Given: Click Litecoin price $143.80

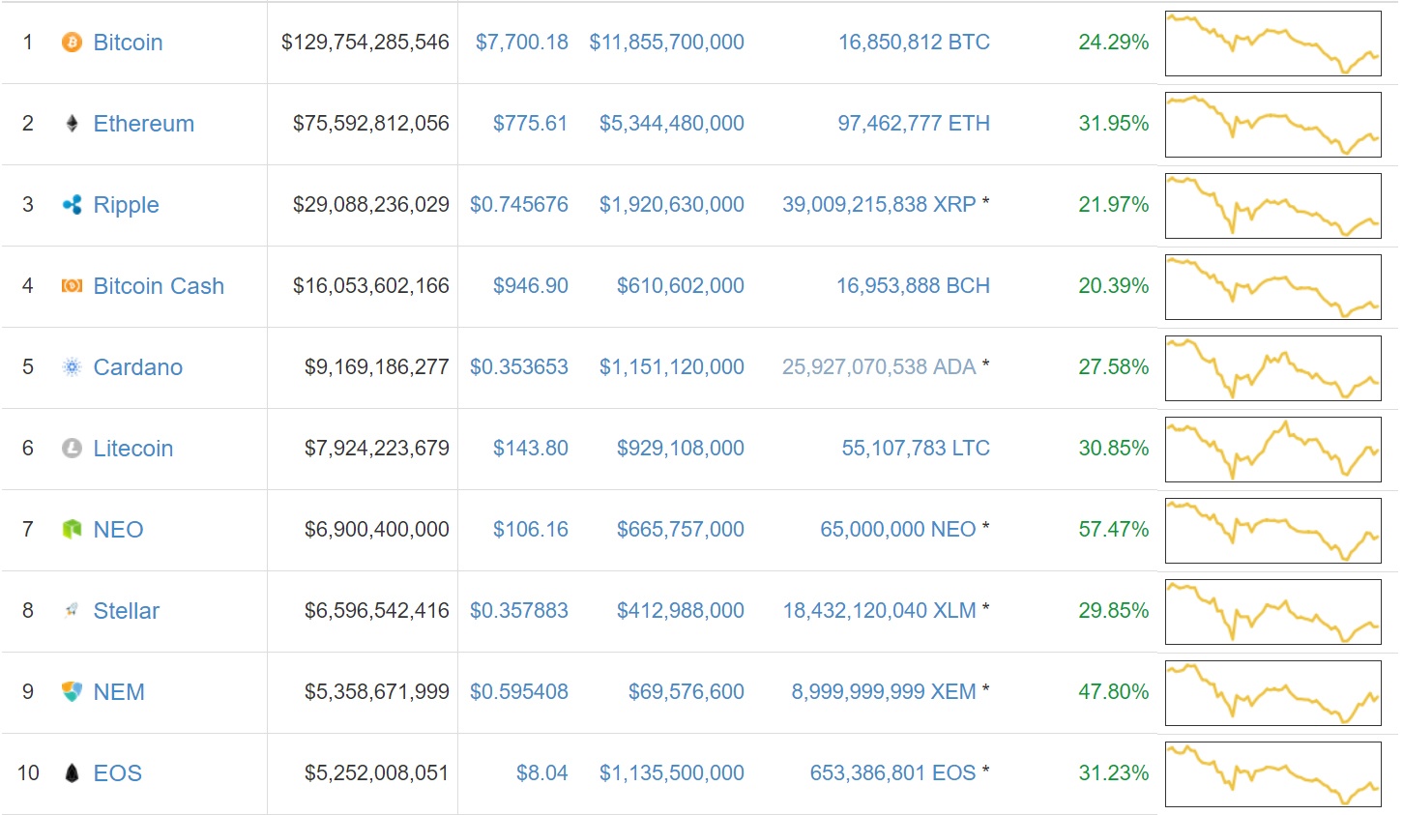Looking at the screenshot, I should pyautogui.click(x=530, y=449).
